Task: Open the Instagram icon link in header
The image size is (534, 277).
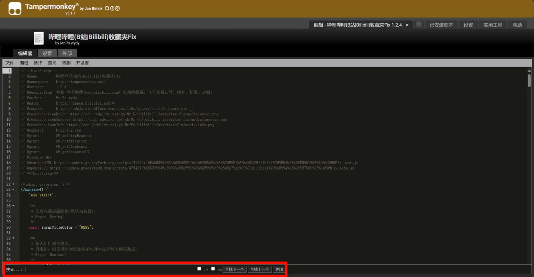Action: pyautogui.click(x=118, y=8)
